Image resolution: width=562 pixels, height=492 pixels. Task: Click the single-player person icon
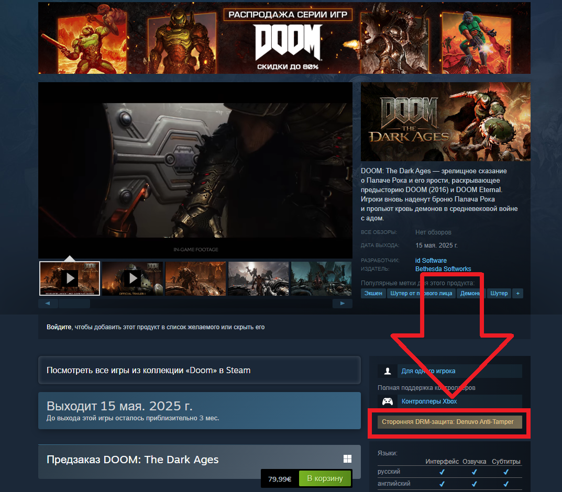388,371
